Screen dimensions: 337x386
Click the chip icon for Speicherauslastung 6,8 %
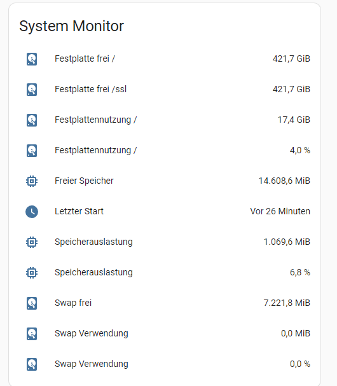point(32,273)
